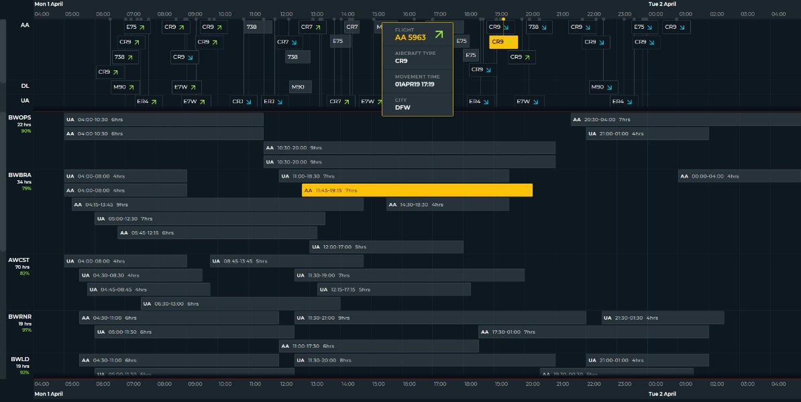The height and width of the screenshot is (402, 801).
Task: Open the CRJ arrival flight in UA row
Action: coord(243,102)
